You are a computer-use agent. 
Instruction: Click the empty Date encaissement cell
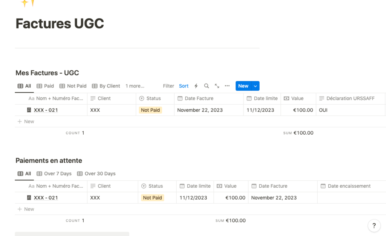click(x=351, y=198)
